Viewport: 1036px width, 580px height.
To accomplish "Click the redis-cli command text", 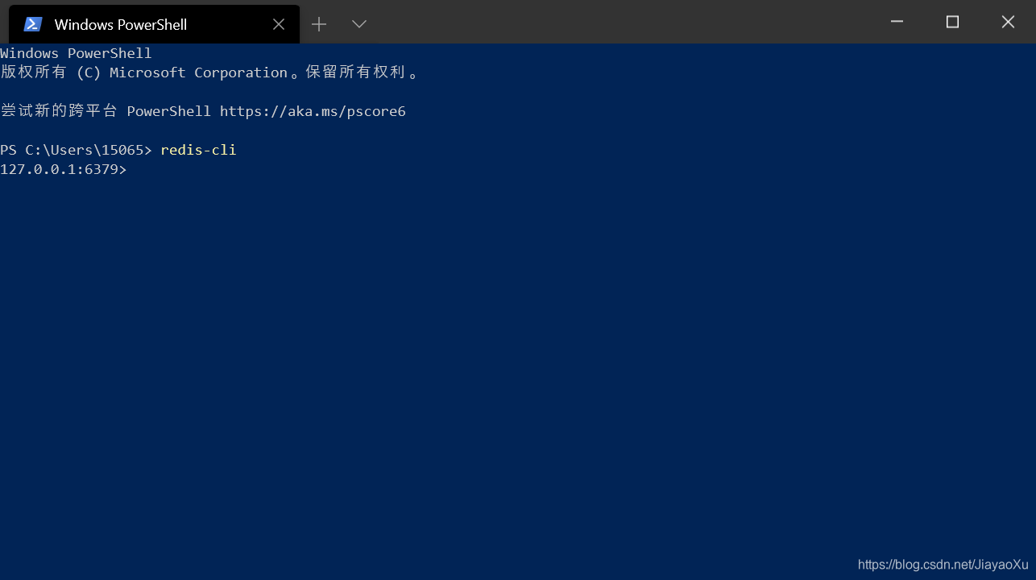I will point(198,150).
